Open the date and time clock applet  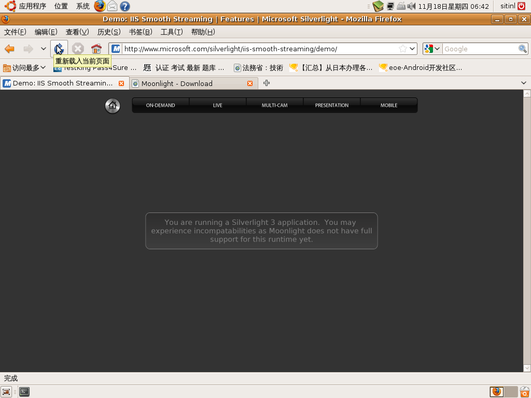pos(453,6)
